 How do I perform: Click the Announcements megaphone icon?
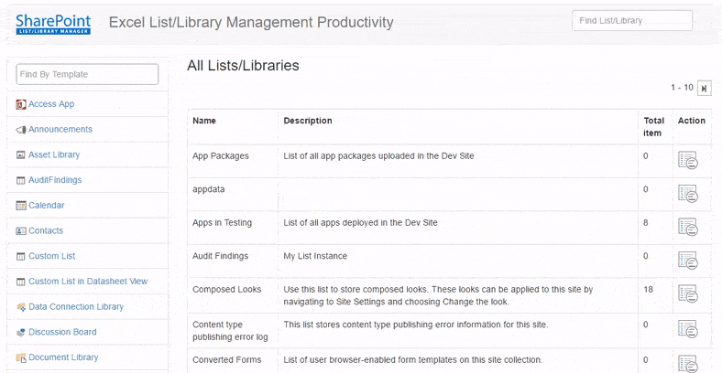[21, 130]
